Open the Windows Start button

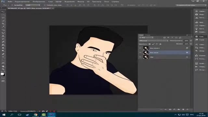(x=4, y=115)
